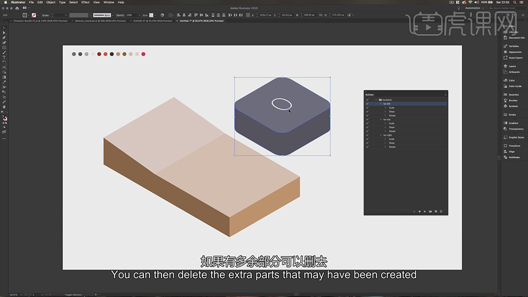Image resolution: width=528 pixels, height=297 pixels.
Task: Click the first gray-purple color dot
Action: tap(74, 54)
